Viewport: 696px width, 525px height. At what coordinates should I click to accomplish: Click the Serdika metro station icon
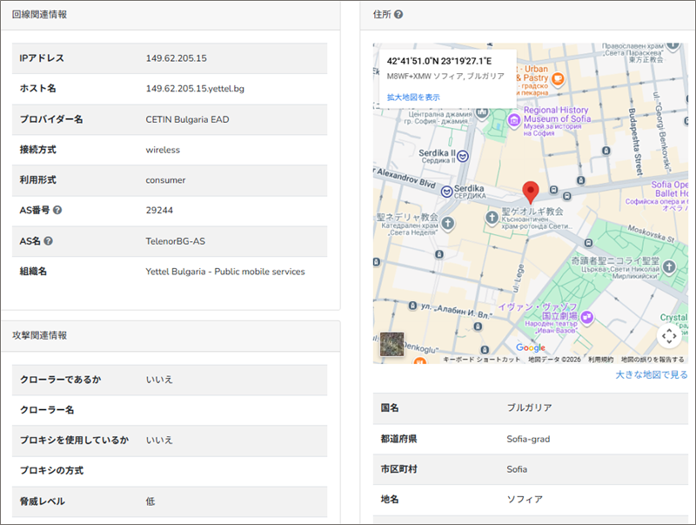(446, 191)
